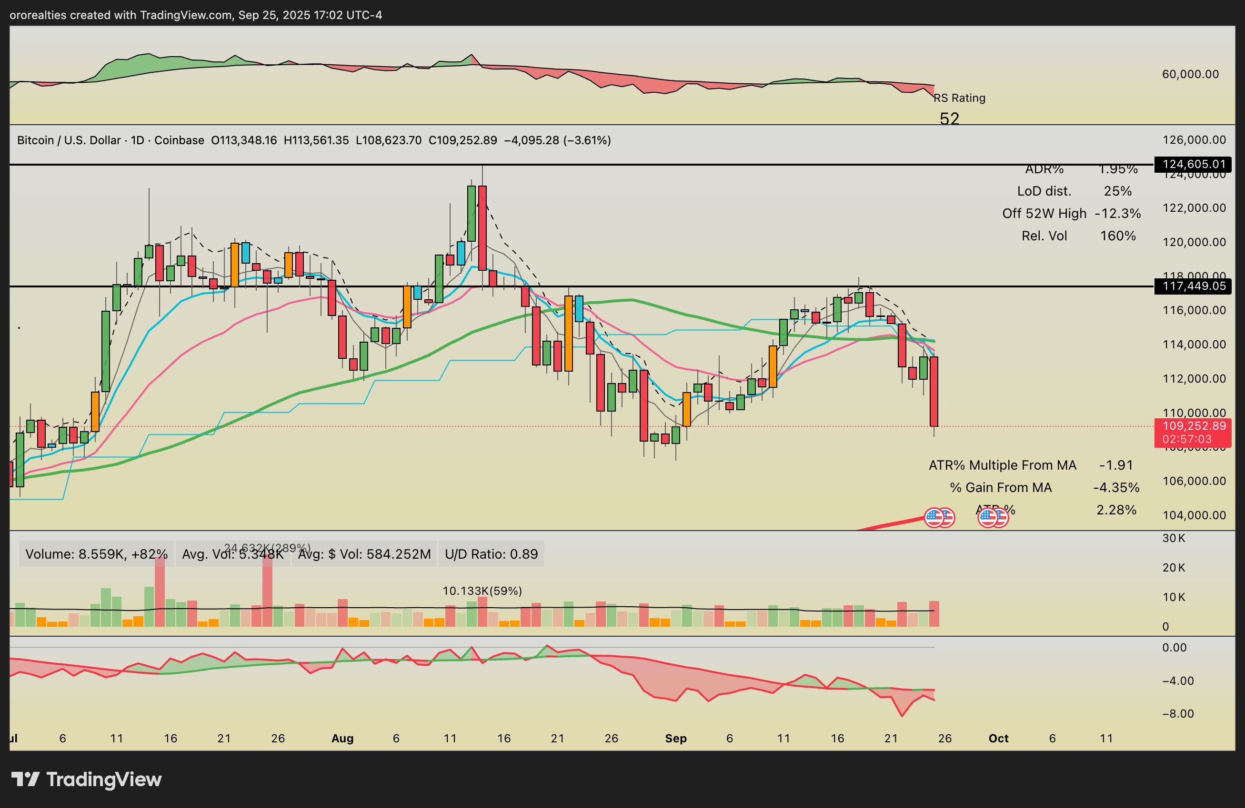The height and width of the screenshot is (808, 1245).
Task: Click the 117,449.05 horizontal line price label
Action: [x=1193, y=286]
